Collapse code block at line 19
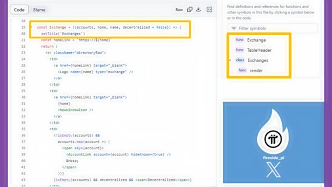This screenshot has height=187, width=332. (x=31, y=27)
